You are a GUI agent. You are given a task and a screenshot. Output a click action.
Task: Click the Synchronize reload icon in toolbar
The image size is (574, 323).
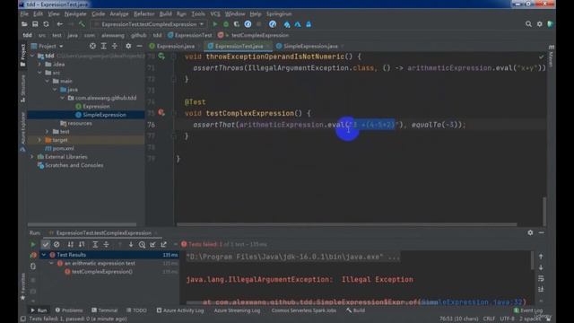pyautogui.click(x=46, y=24)
